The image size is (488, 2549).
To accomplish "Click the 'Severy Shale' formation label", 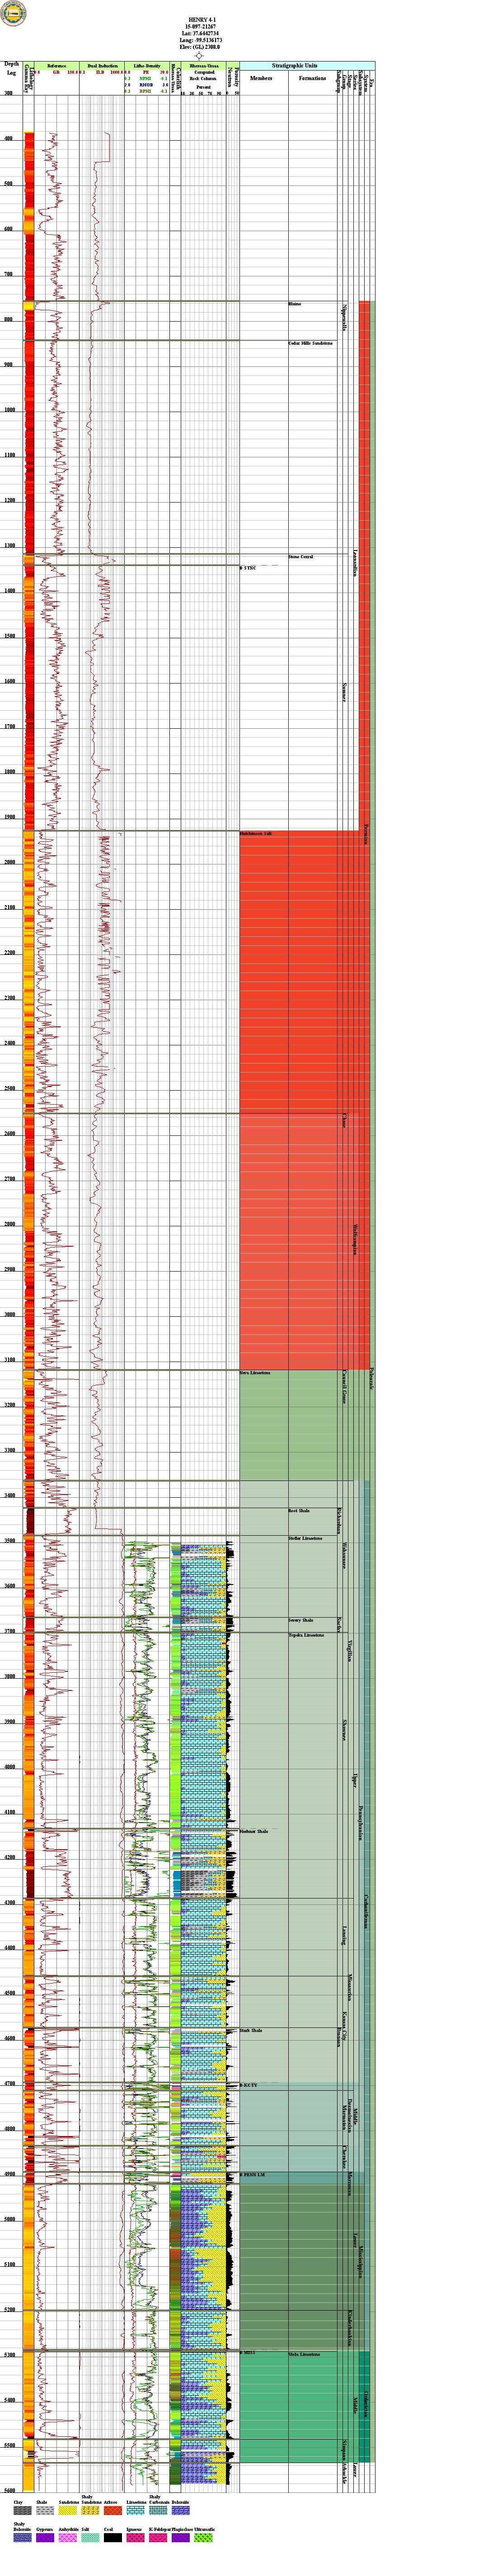I will pos(300,1620).
